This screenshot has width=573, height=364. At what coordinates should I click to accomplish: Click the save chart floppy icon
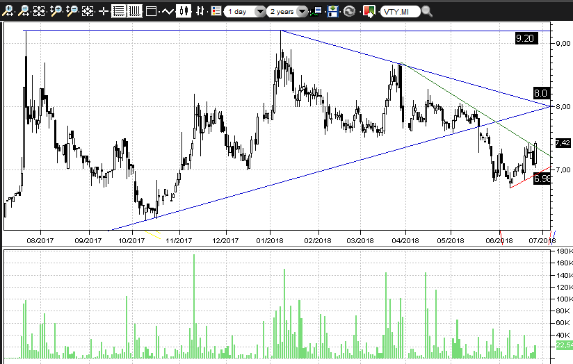(332, 11)
